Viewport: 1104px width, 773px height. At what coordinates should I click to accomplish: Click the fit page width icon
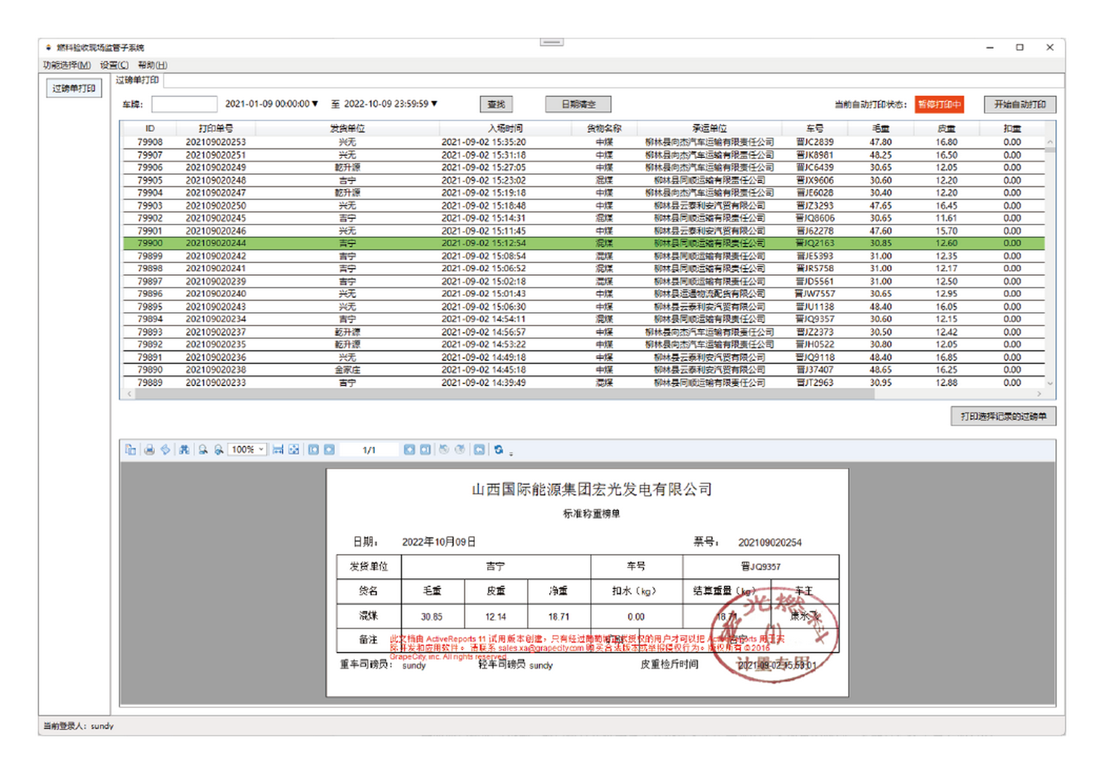[x=278, y=450]
